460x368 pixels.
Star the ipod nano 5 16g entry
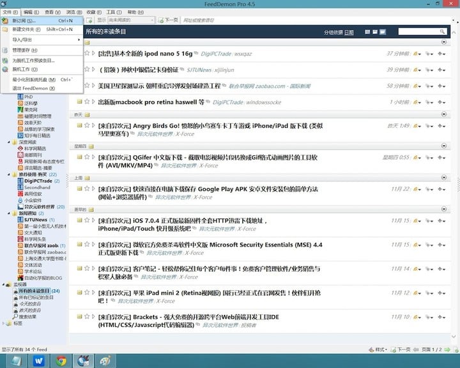click(x=87, y=53)
